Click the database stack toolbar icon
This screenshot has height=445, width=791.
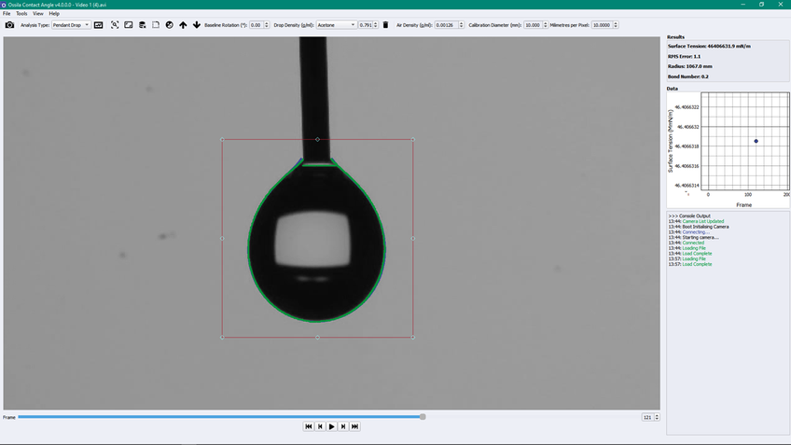click(142, 25)
